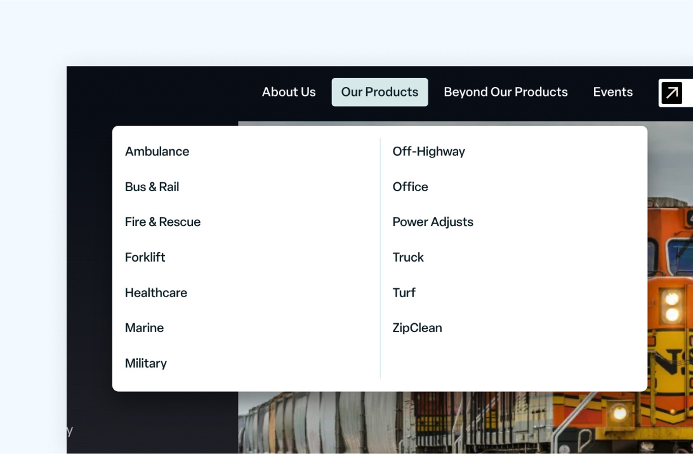Select Office from the products menu

pyautogui.click(x=410, y=187)
